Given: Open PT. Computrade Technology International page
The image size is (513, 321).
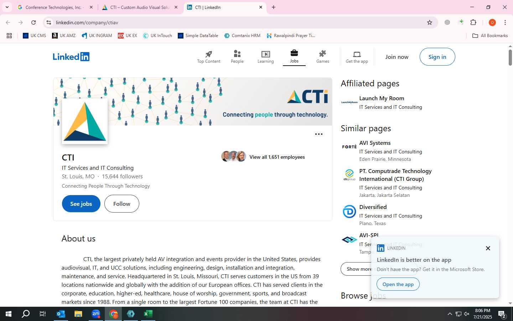Looking at the screenshot, I should [395, 175].
